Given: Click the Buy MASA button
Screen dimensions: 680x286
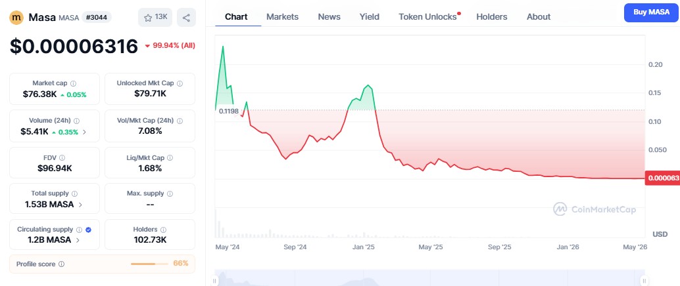Looking at the screenshot, I should (652, 12).
